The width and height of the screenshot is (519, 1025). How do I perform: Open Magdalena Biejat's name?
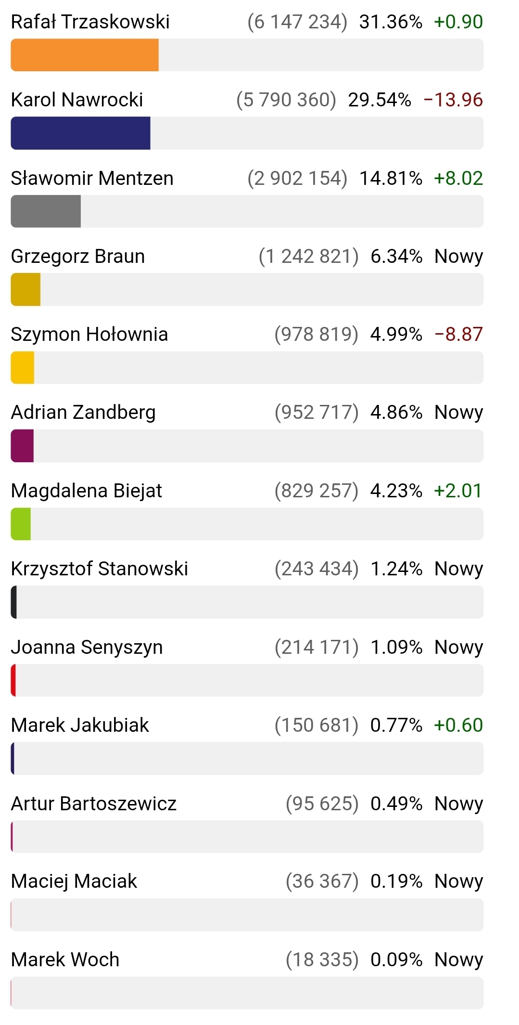tap(86, 491)
